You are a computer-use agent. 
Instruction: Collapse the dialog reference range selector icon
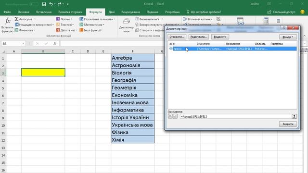[x=294, y=116]
